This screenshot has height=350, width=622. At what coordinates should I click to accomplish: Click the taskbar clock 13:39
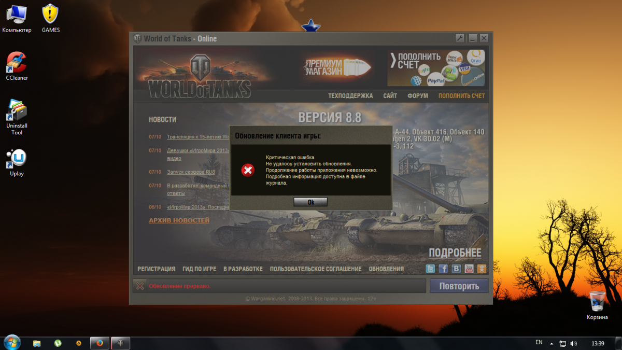tap(598, 343)
